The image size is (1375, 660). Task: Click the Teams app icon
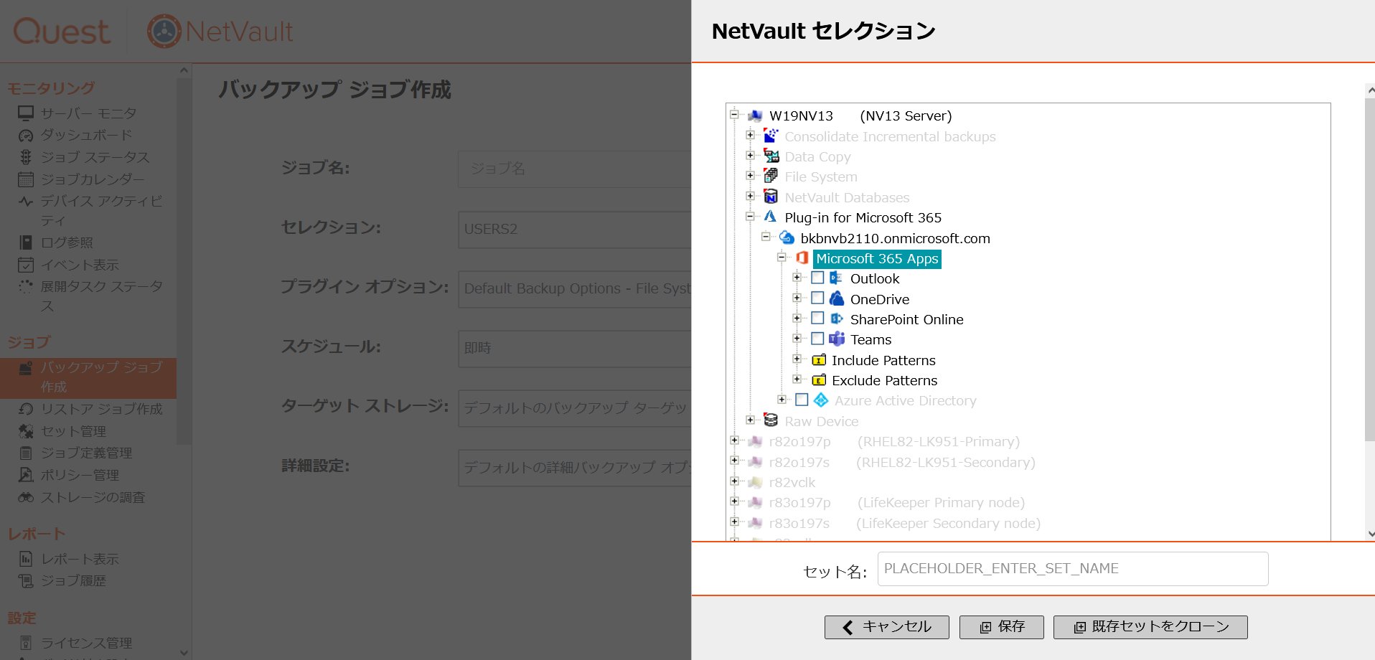click(x=837, y=339)
